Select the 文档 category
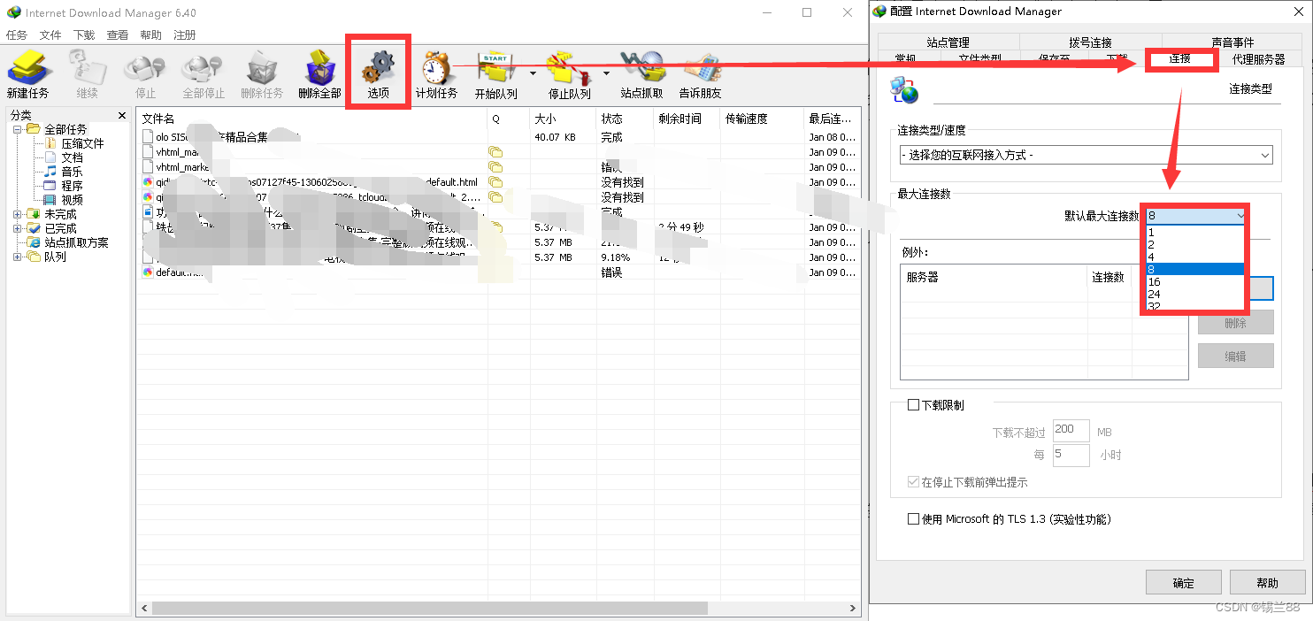1313x621 pixels. point(72,157)
